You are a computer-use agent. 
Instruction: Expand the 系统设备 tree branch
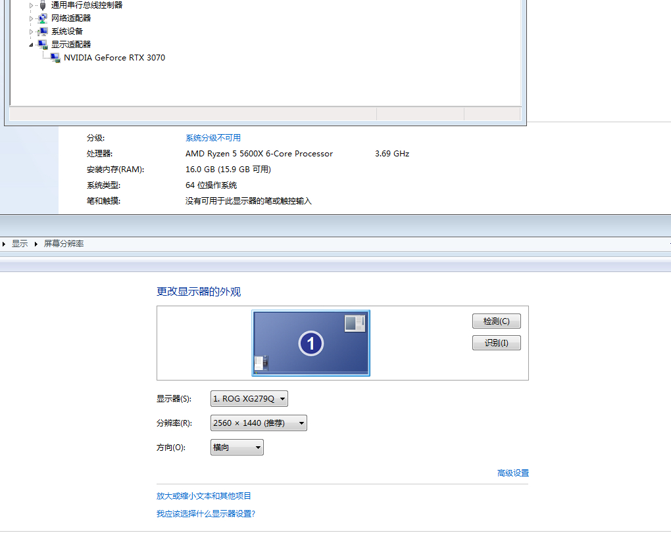tap(32, 31)
